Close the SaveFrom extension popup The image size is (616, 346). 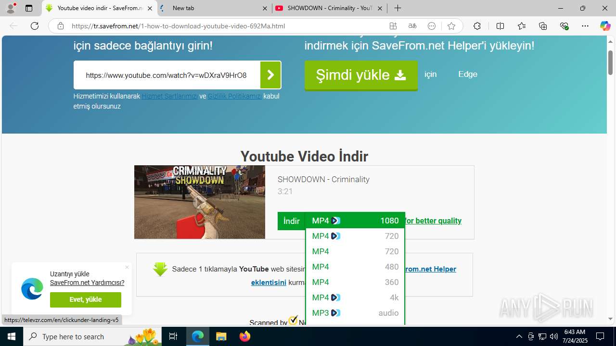tap(127, 267)
